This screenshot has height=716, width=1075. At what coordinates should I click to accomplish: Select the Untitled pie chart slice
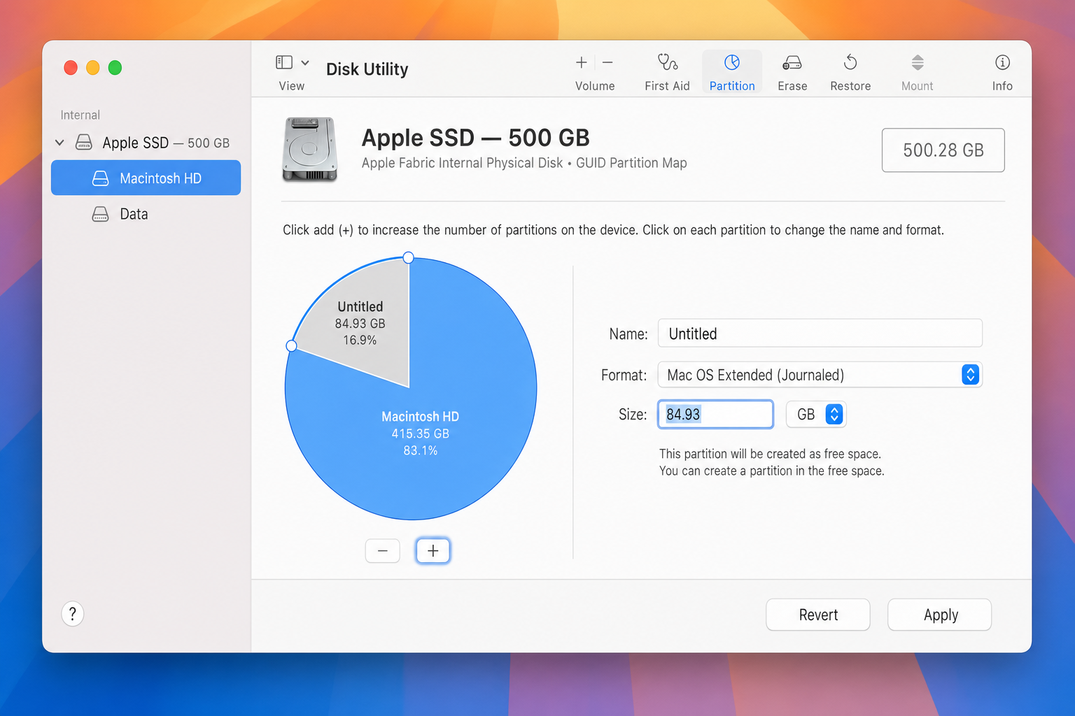360,323
